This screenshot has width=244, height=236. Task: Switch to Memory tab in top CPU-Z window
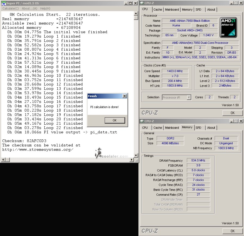coord(187,10)
